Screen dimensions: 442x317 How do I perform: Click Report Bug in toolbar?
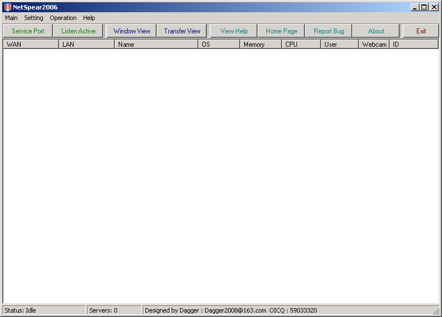tap(328, 31)
